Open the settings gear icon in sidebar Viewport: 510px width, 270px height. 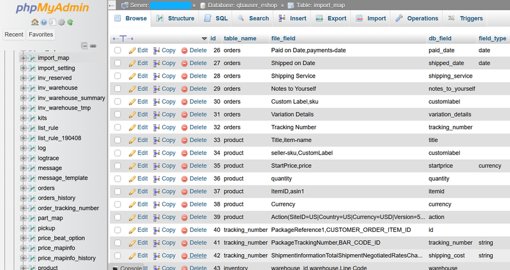[61, 22]
